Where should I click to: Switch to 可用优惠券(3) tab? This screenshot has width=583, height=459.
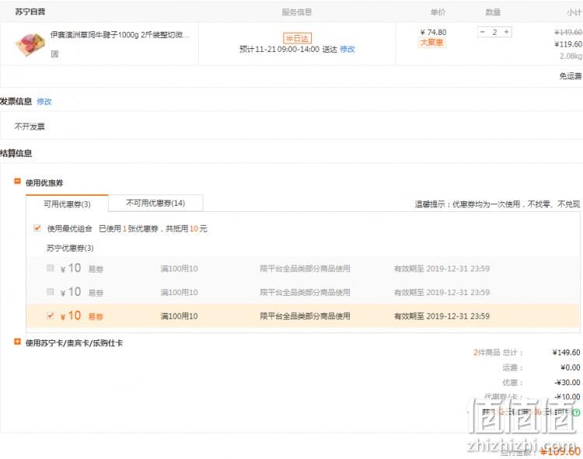(x=67, y=204)
